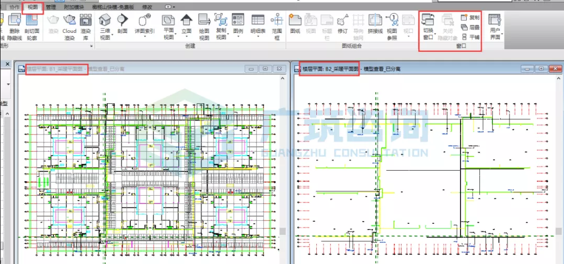The height and width of the screenshot is (264, 564).
Task: Click the B2 window vertical scrollbar thumb
Action: pyautogui.click(x=558, y=231)
